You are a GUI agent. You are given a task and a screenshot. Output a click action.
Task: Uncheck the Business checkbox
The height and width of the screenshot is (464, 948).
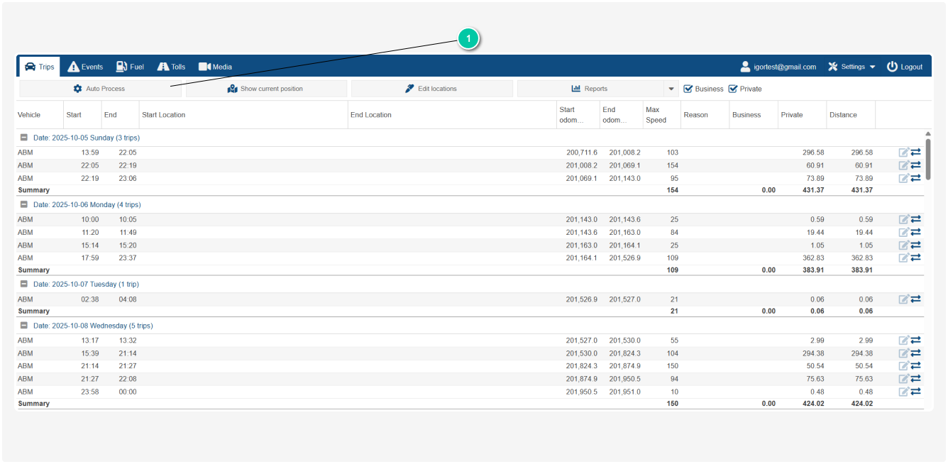coord(688,89)
